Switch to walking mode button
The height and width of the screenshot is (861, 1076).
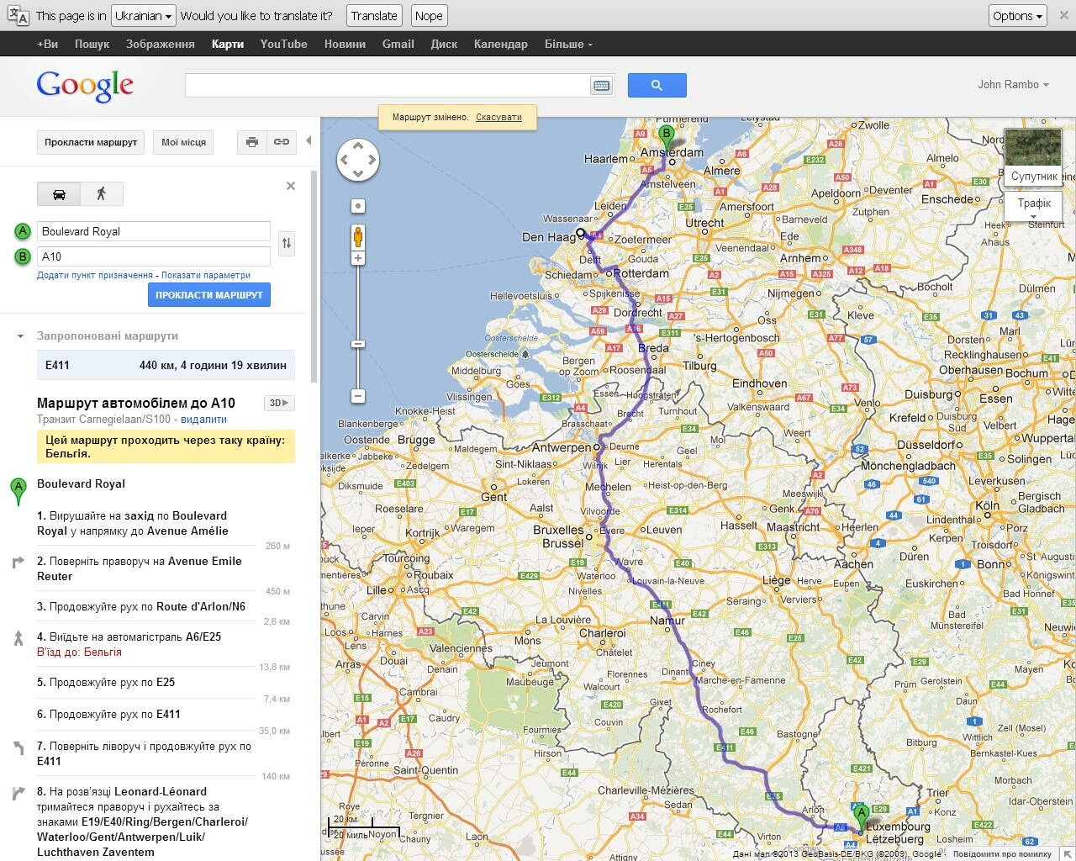(x=102, y=194)
